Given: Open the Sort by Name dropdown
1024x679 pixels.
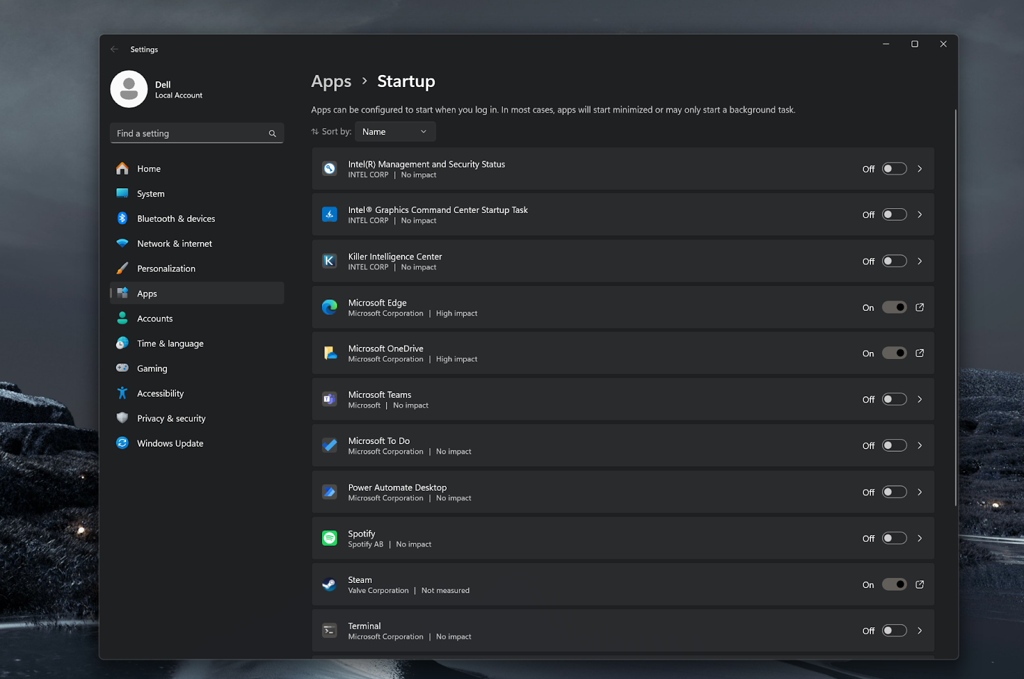Looking at the screenshot, I should pyautogui.click(x=395, y=132).
